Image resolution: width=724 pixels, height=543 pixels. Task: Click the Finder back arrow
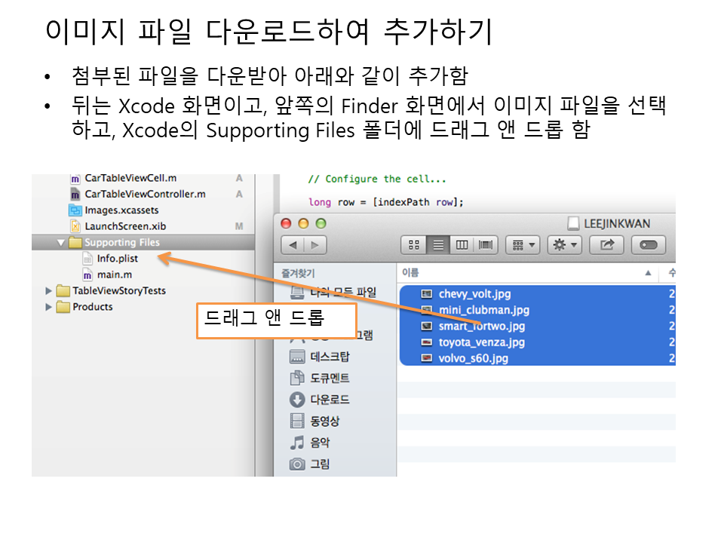293,245
